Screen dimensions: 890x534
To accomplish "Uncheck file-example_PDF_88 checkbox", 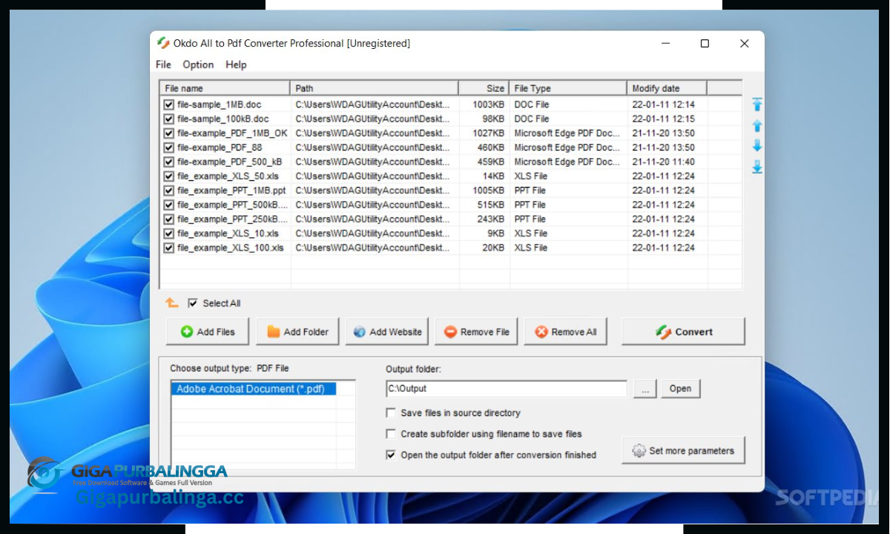I will coord(169,148).
